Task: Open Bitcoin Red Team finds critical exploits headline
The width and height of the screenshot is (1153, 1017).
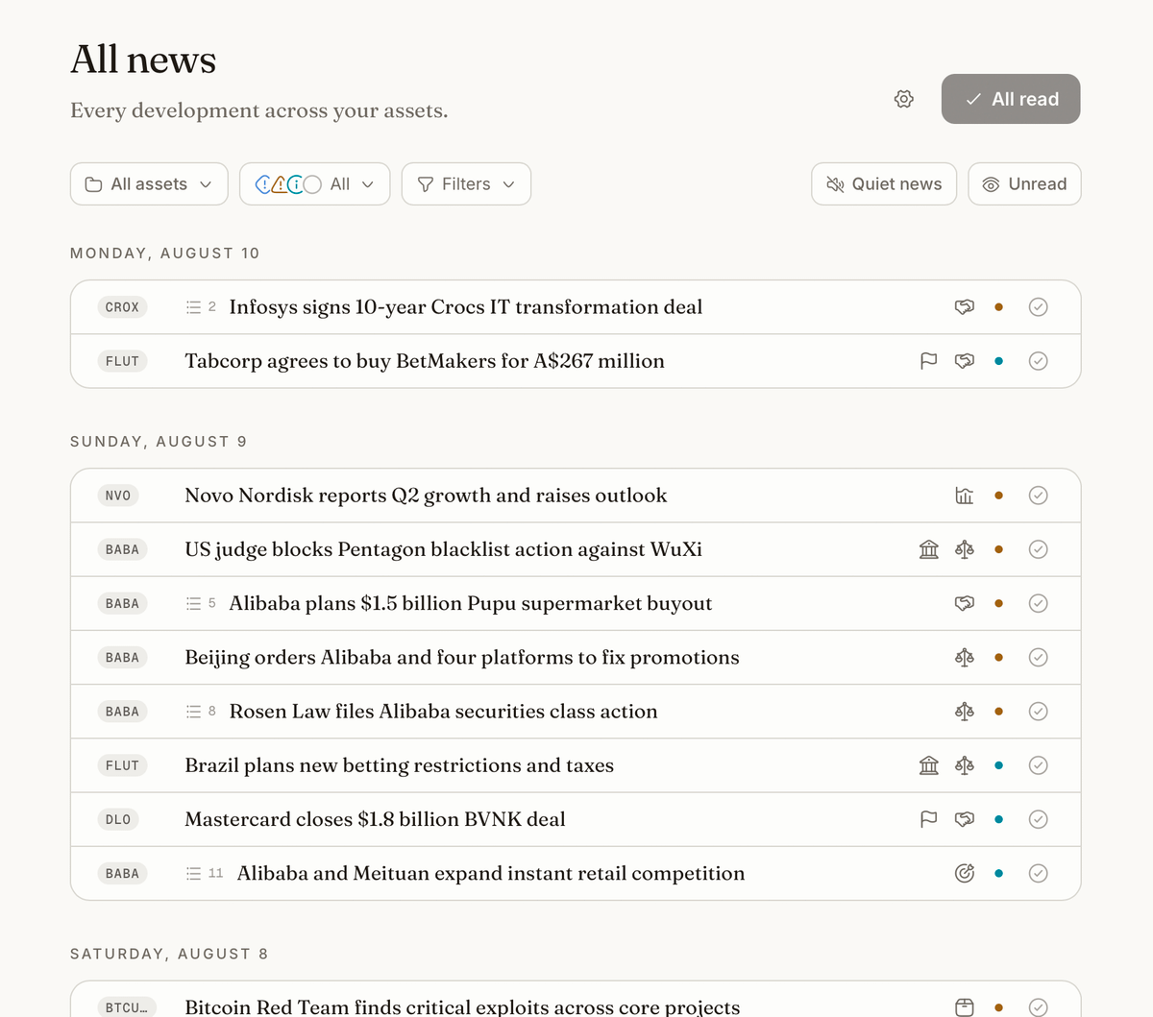Action: coord(462,1006)
